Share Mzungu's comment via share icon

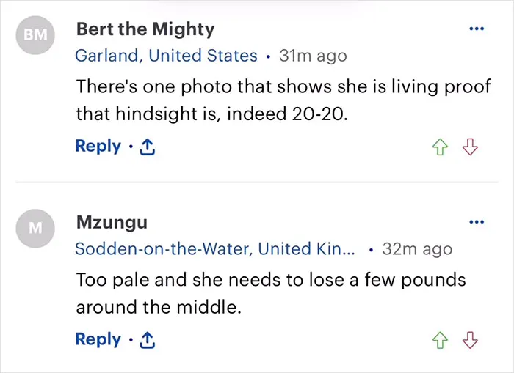(147, 340)
